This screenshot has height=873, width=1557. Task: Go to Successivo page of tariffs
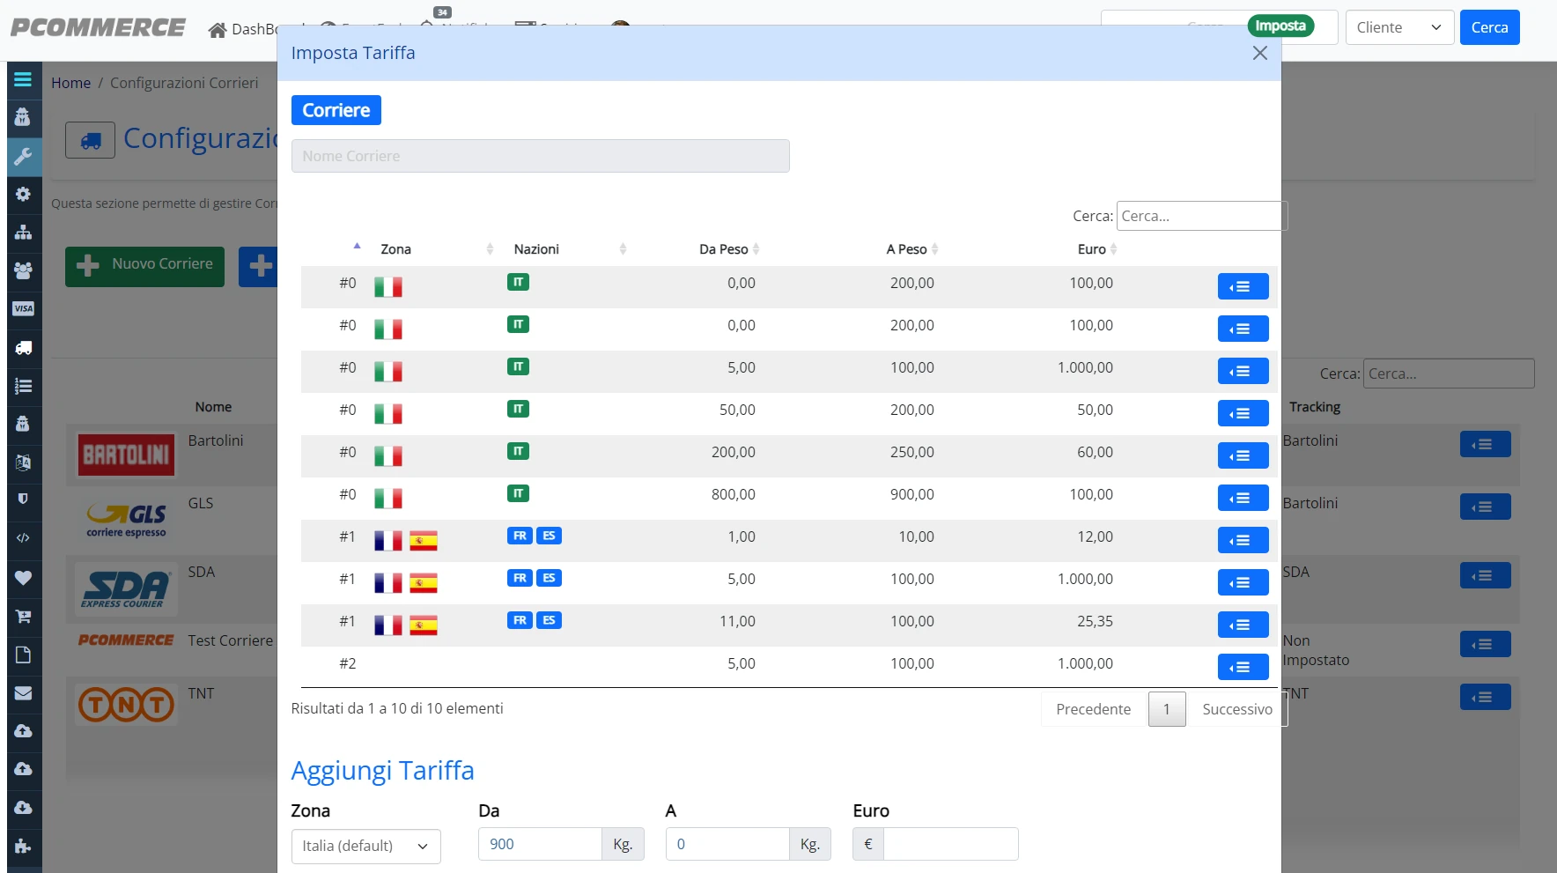[1236, 709]
